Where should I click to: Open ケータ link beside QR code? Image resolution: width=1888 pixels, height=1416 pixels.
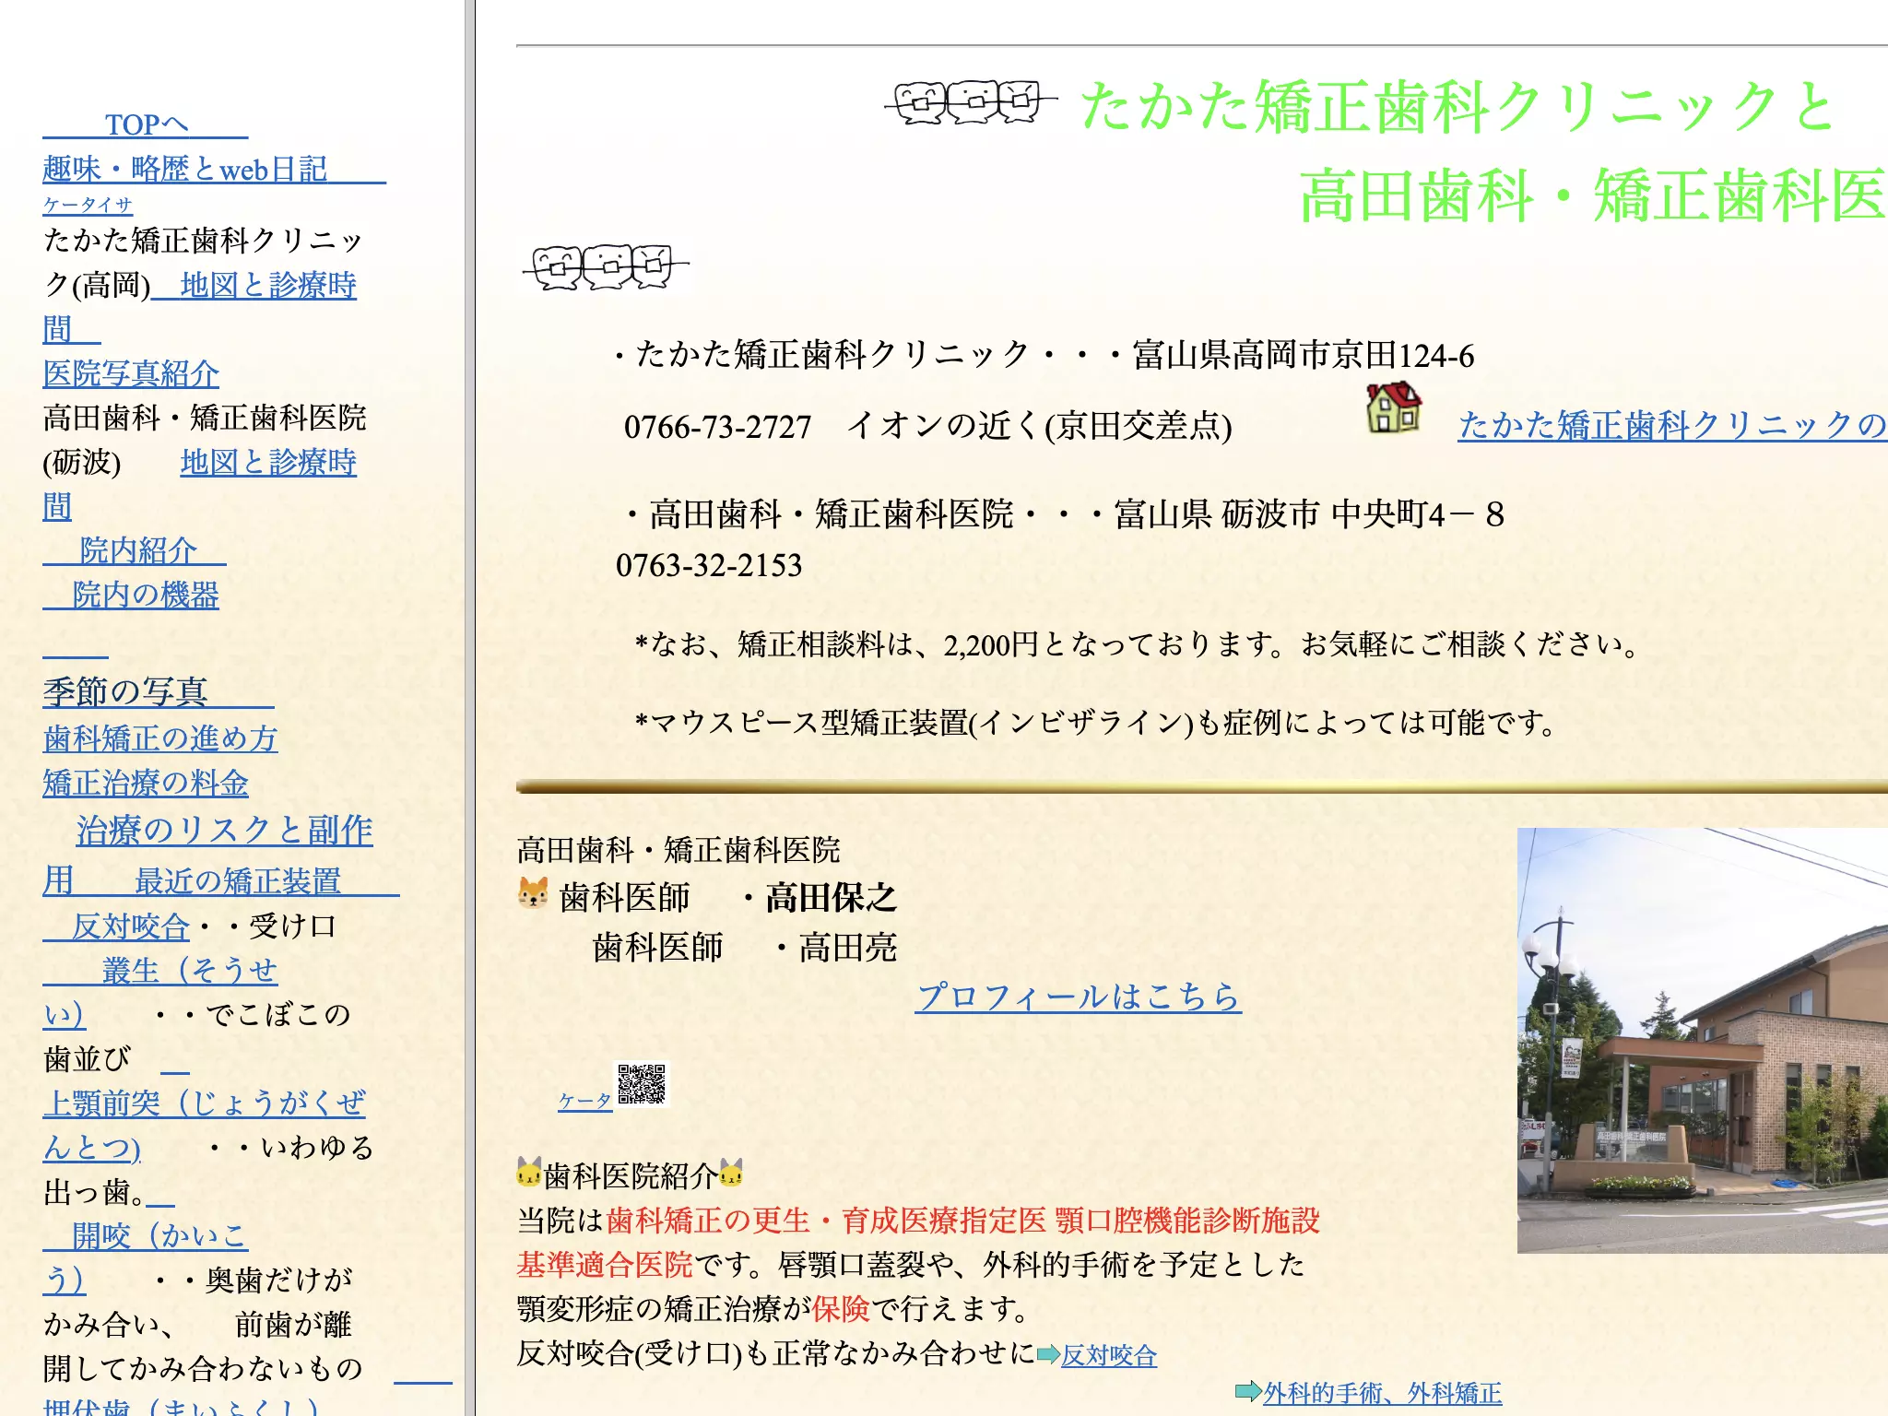click(584, 1100)
